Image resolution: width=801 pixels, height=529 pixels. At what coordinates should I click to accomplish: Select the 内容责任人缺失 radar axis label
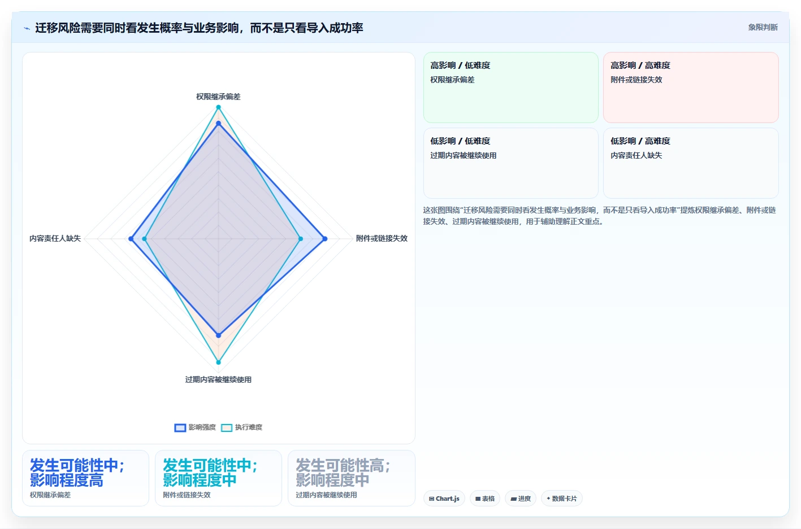pyautogui.click(x=55, y=238)
